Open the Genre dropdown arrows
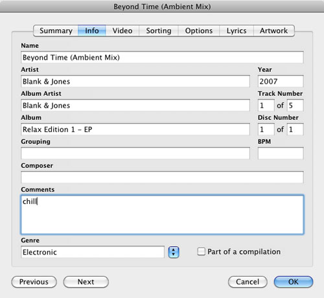 [x=174, y=252]
